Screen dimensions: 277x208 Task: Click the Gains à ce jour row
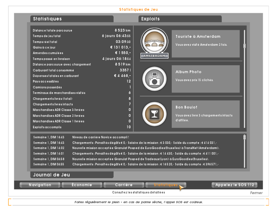pos(82,47)
